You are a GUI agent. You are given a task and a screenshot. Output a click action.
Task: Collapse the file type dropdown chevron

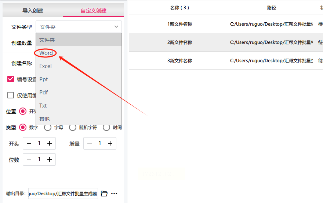pyautogui.click(x=116, y=27)
